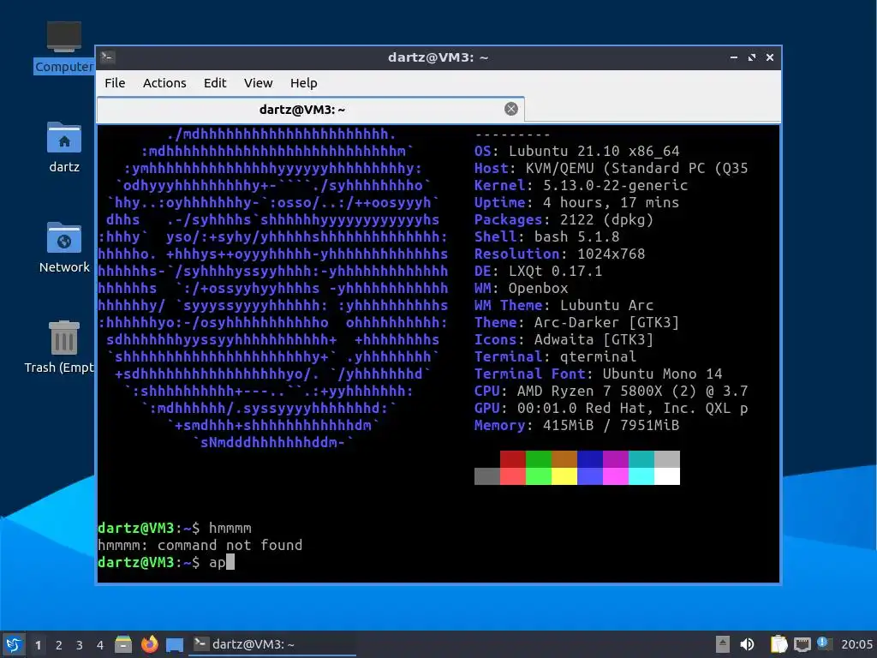Switch to workspace 2
Image resolution: width=877 pixels, height=658 pixels.
pos(59,645)
